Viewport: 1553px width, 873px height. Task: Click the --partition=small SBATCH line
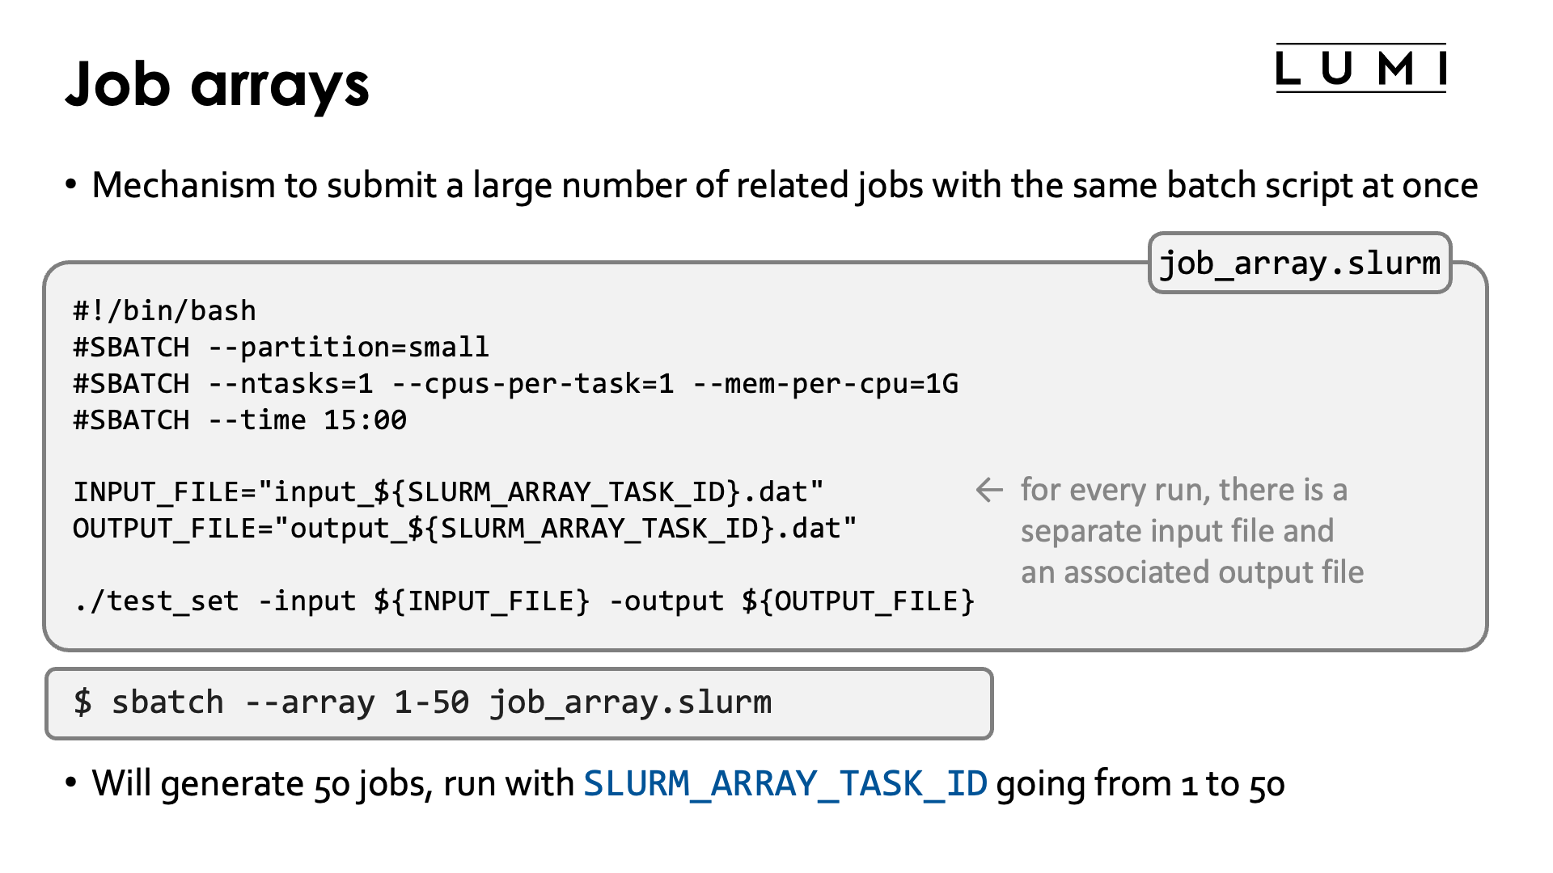click(281, 348)
